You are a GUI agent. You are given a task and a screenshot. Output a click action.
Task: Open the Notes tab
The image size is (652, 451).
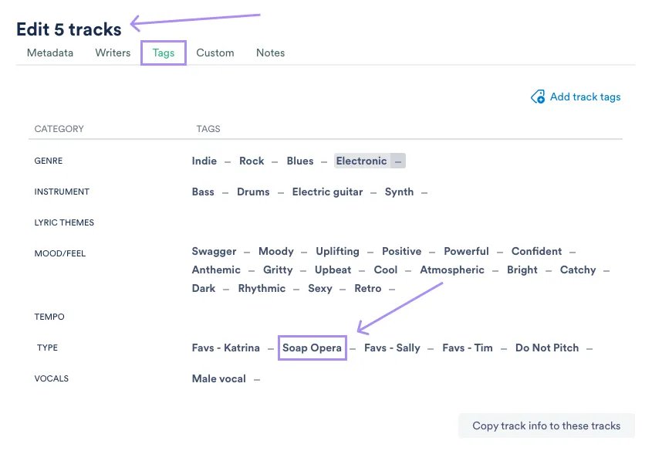tap(270, 53)
